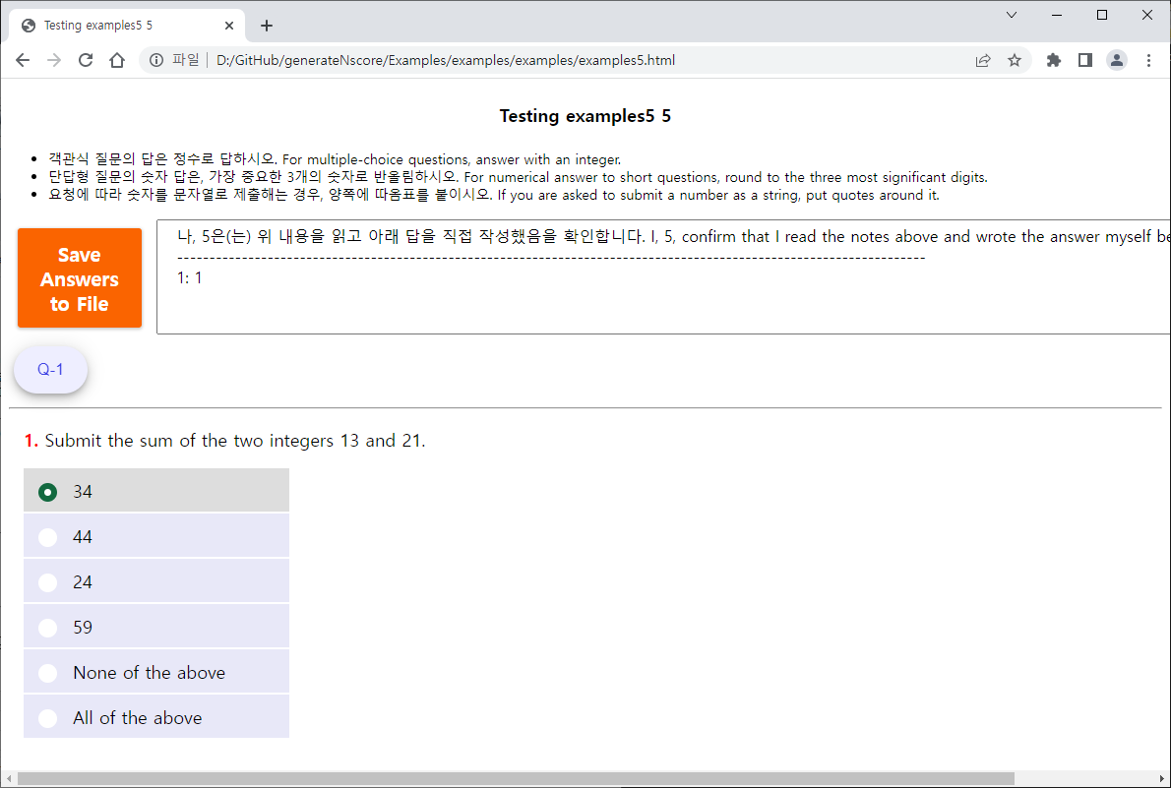The height and width of the screenshot is (788, 1171).
Task: Go back to the previous page
Action: coord(23,60)
